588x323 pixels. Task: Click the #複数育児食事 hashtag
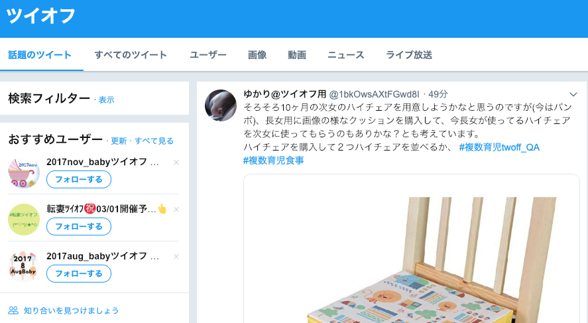(273, 161)
